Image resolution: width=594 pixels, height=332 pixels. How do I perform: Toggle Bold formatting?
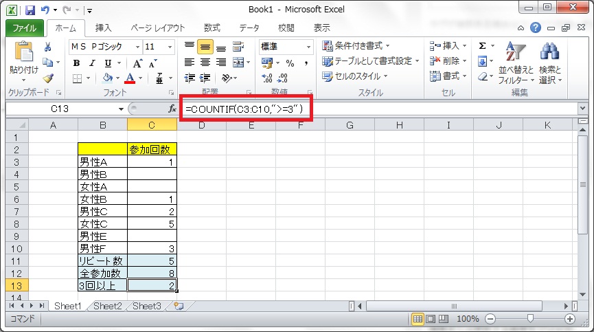(x=76, y=63)
